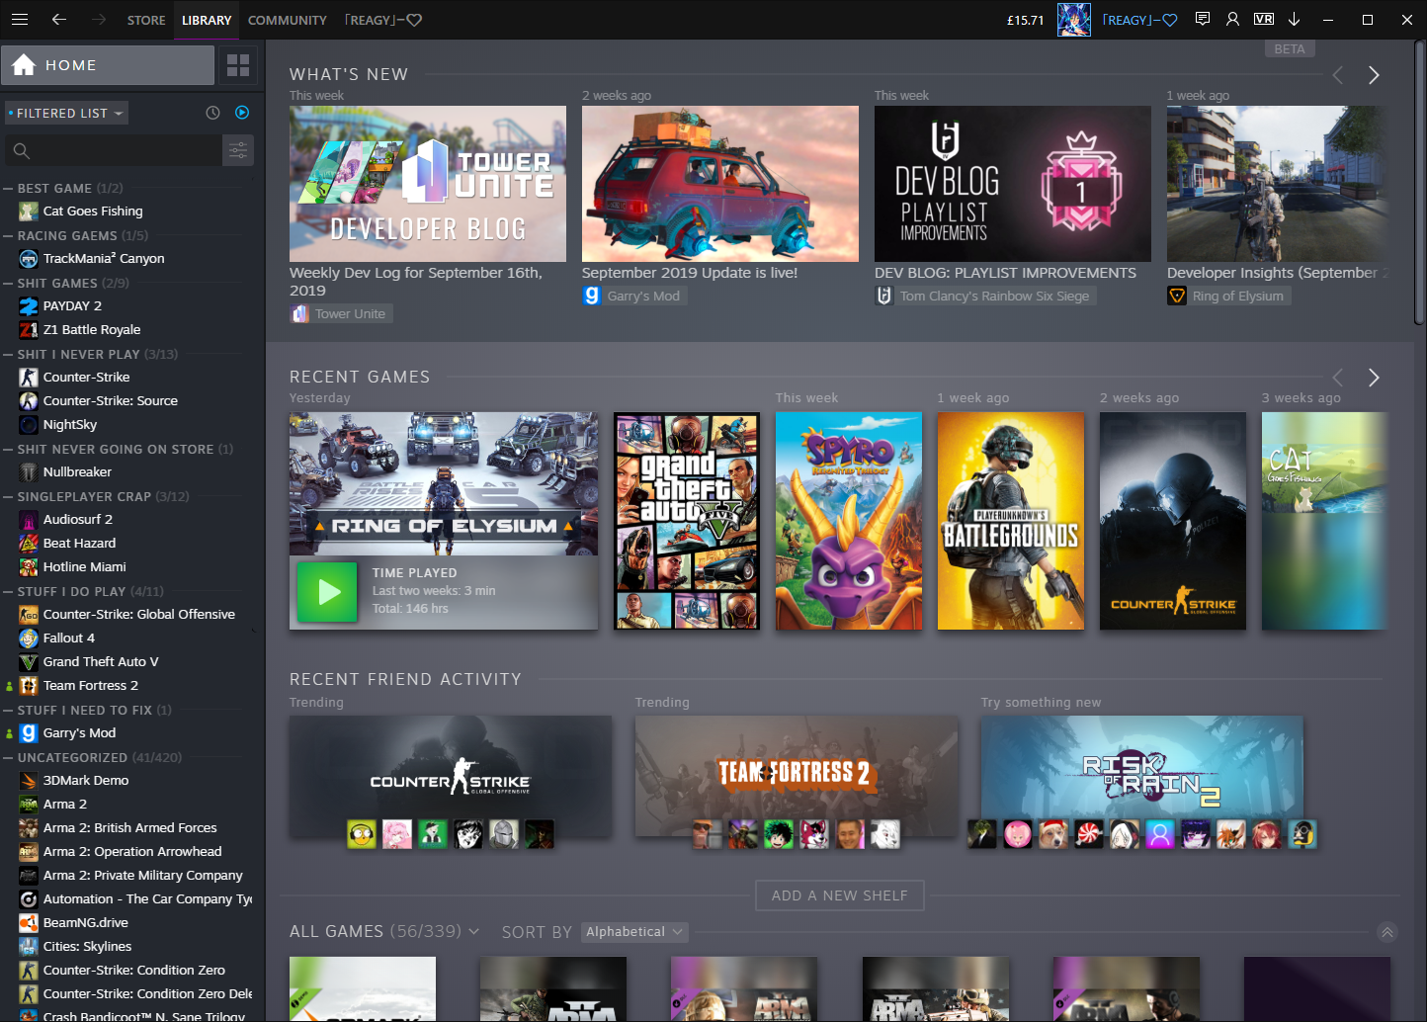1427x1022 pixels.
Task: Switch library to grid collections view icon
Action: tap(238, 65)
